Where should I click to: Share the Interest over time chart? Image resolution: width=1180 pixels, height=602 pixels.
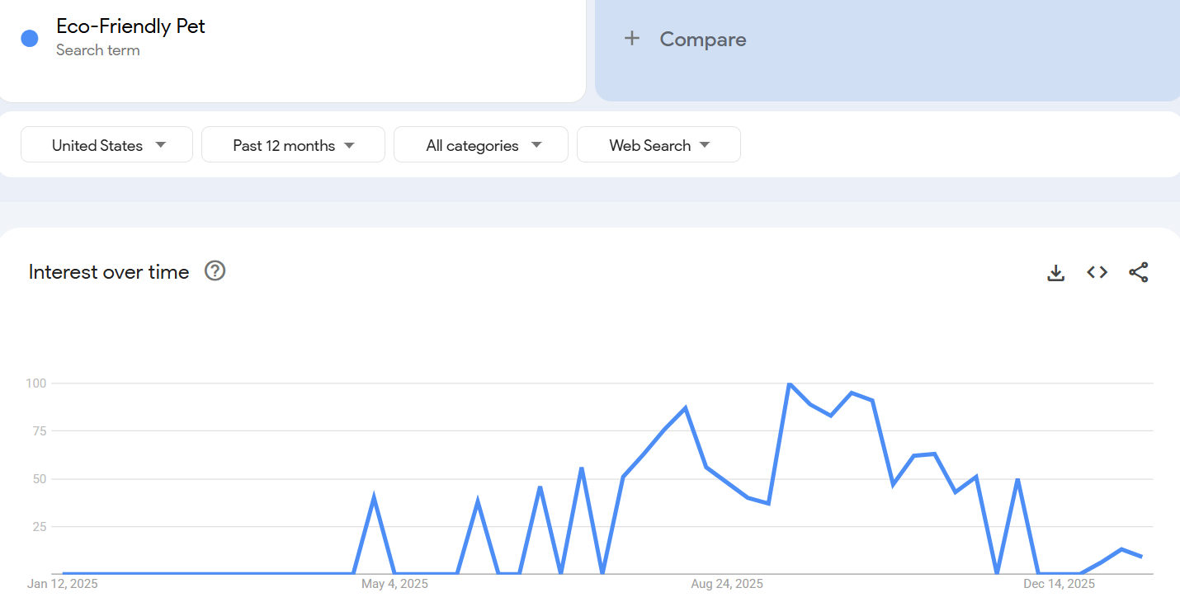[1139, 272]
